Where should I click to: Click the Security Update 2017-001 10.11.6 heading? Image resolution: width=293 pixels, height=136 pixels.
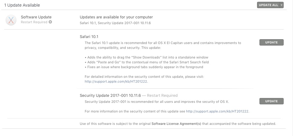(x=110, y=96)
